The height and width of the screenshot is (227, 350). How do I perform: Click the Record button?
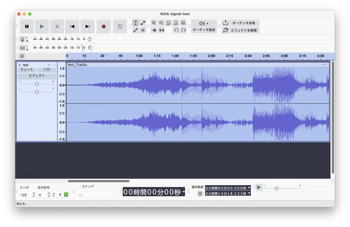click(104, 26)
